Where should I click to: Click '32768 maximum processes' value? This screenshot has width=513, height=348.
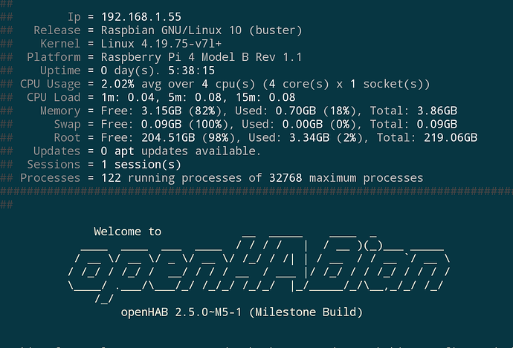coord(346,178)
